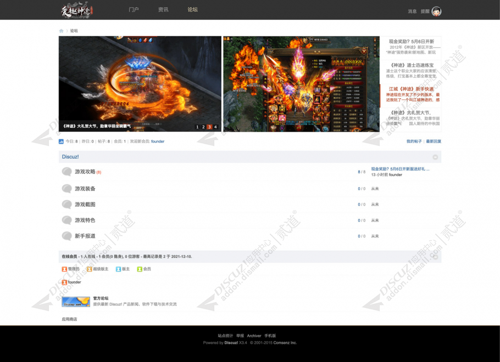This screenshot has width=500, height=362.
Task: Click the Discuz.net banner image
Action: pos(76,302)
